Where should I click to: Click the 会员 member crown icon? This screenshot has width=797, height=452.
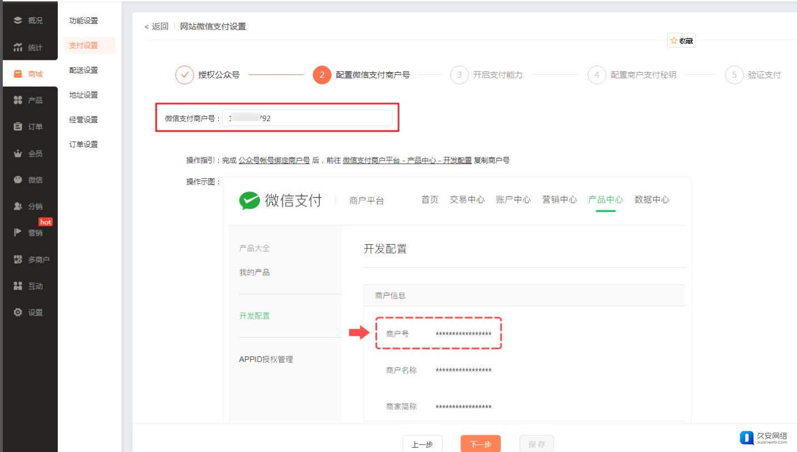pyautogui.click(x=18, y=153)
